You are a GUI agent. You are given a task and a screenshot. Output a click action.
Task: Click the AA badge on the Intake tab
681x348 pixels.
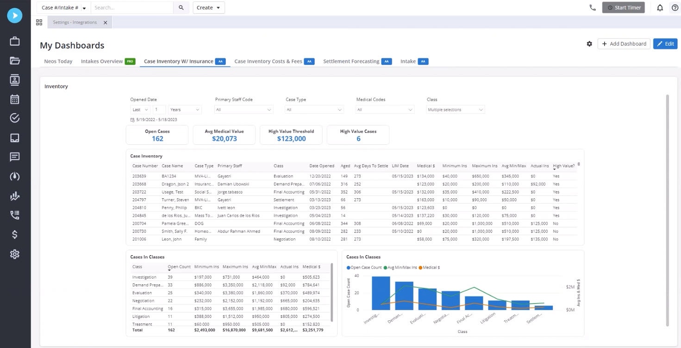point(423,61)
